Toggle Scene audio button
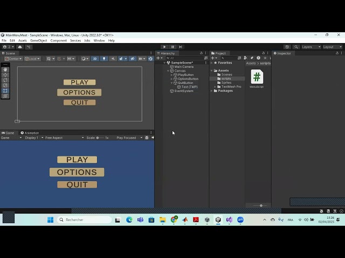 [113, 59]
